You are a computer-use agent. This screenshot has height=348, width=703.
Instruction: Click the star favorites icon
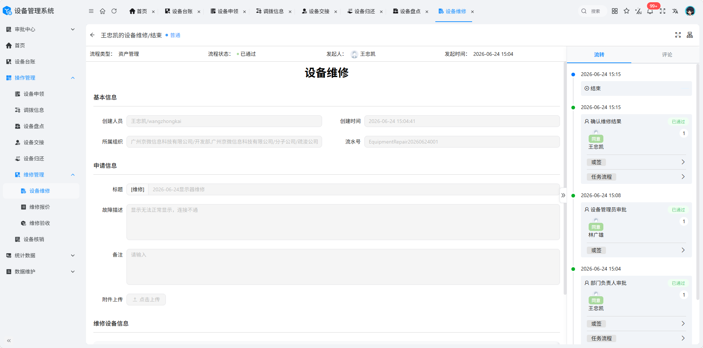[627, 11]
